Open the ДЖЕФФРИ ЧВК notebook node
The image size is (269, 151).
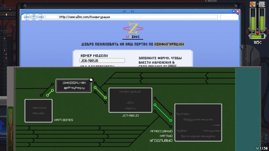pyautogui.click(x=74, y=85)
